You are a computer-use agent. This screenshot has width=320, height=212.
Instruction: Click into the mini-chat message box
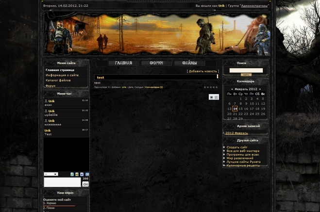63,182
